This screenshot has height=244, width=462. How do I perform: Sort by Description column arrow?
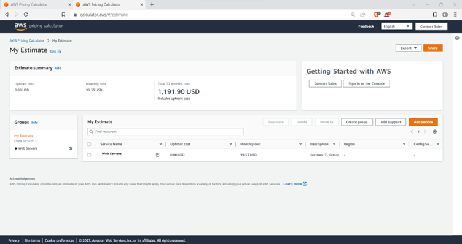pyautogui.click(x=334, y=144)
